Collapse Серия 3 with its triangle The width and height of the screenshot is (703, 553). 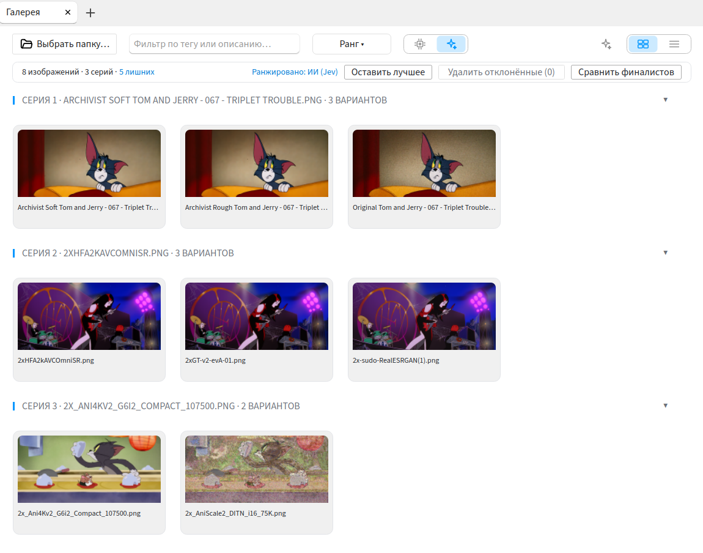665,406
